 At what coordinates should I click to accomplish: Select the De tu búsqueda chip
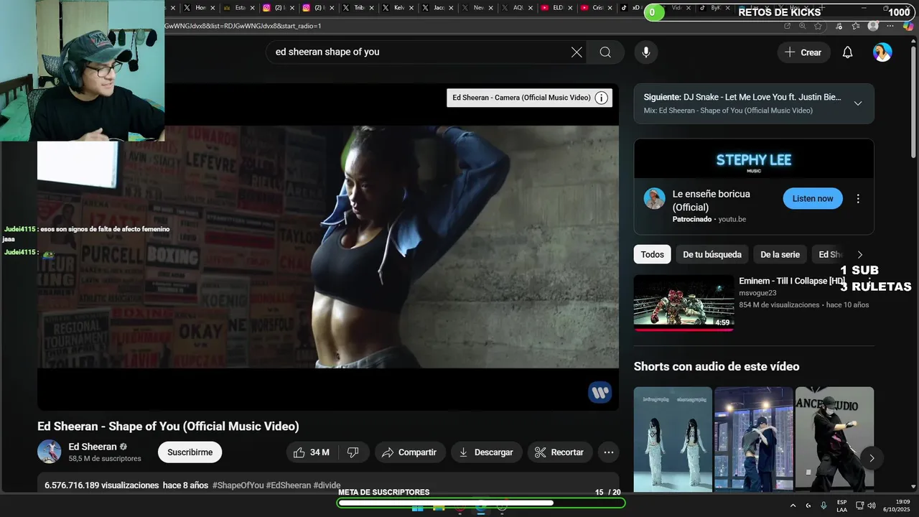click(x=712, y=254)
